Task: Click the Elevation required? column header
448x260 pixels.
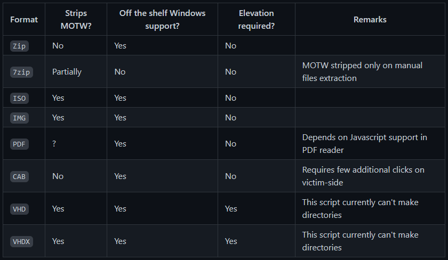Action: pos(256,20)
